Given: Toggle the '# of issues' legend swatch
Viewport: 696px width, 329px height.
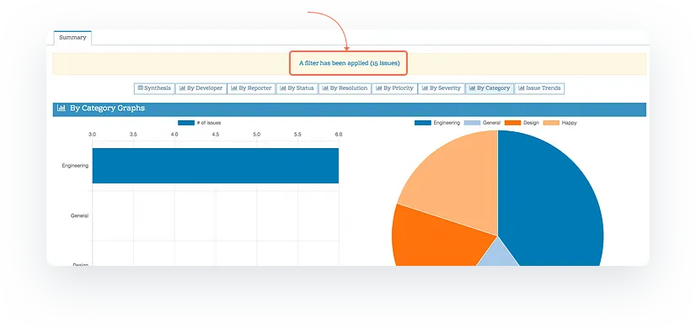Looking at the screenshot, I should 186,123.
